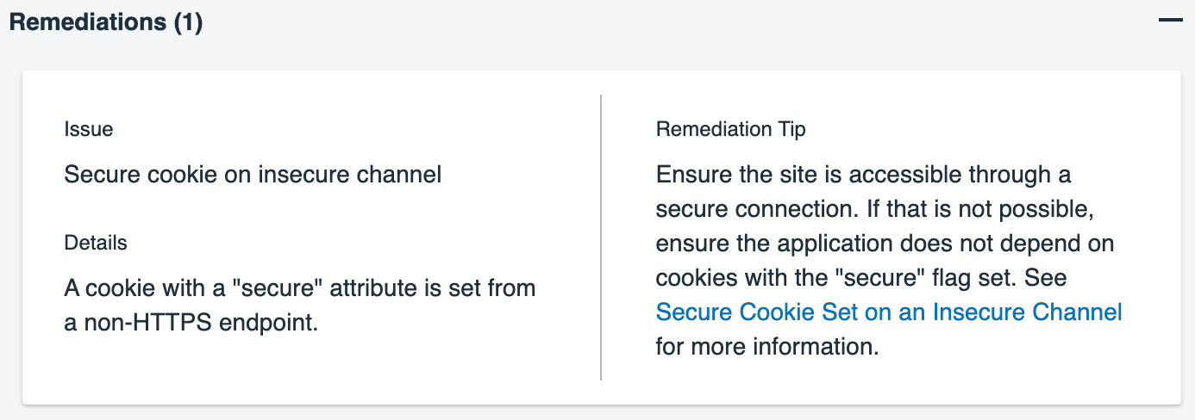Collapse the Remediations section with minus icon
The height and width of the screenshot is (420, 1195).
pos(1170,20)
